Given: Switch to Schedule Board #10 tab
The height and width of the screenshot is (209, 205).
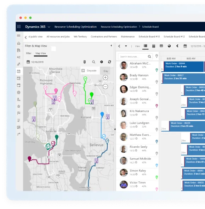Looking at the screenshot, I should [x=149, y=36].
